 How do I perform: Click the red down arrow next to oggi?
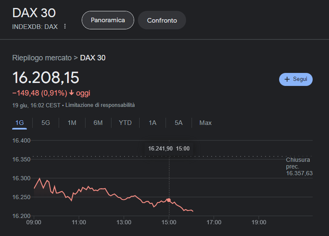pyautogui.click(x=71, y=93)
